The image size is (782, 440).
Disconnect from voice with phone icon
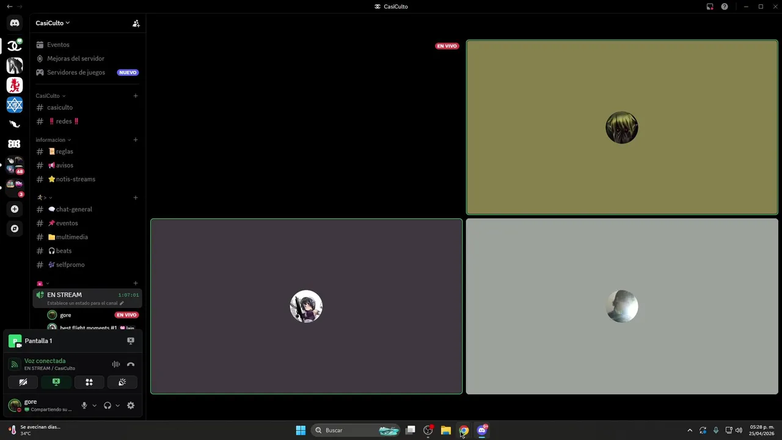point(131,364)
